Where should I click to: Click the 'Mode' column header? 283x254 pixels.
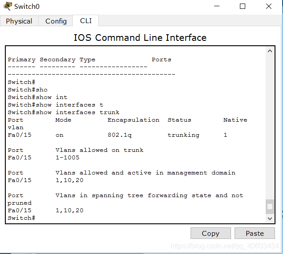[x=64, y=120]
